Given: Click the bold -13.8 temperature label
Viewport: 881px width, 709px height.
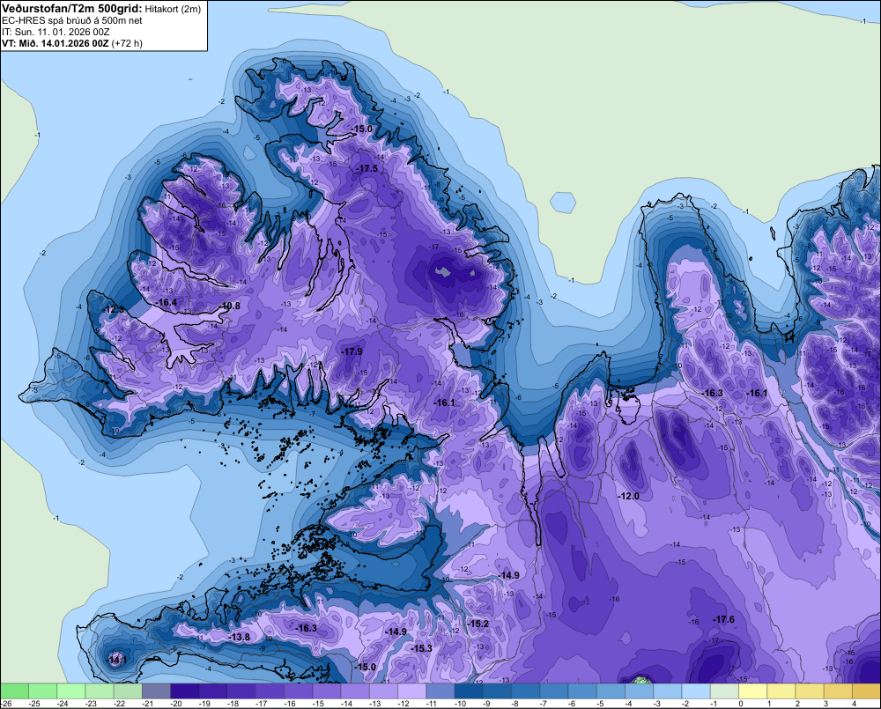Looking at the screenshot, I should pyautogui.click(x=240, y=637).
